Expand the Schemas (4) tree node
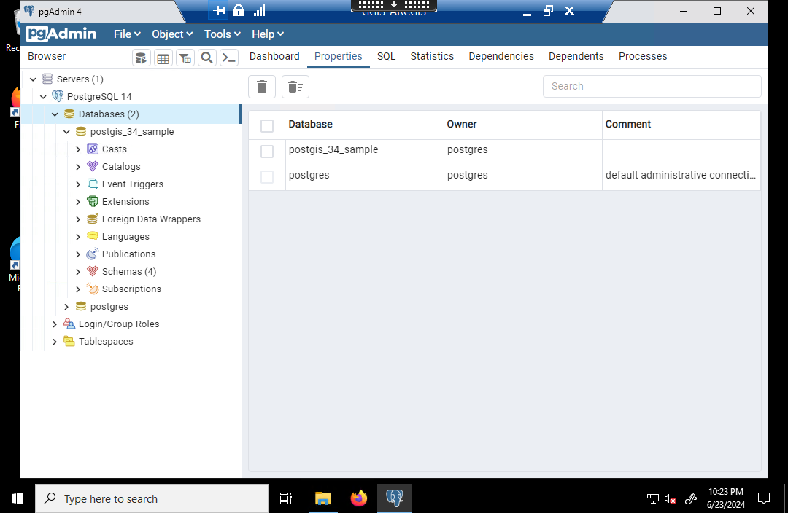The height and width of the screenshot is (513, 788). click(78, 272)
